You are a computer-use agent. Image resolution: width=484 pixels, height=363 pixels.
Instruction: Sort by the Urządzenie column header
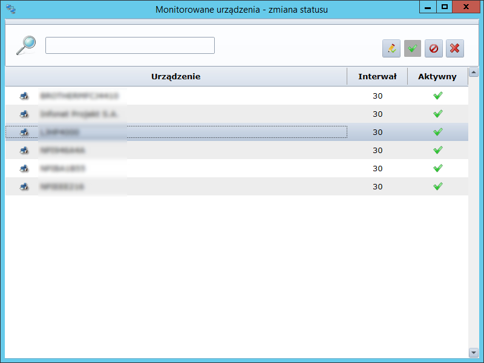pos(175,76)
